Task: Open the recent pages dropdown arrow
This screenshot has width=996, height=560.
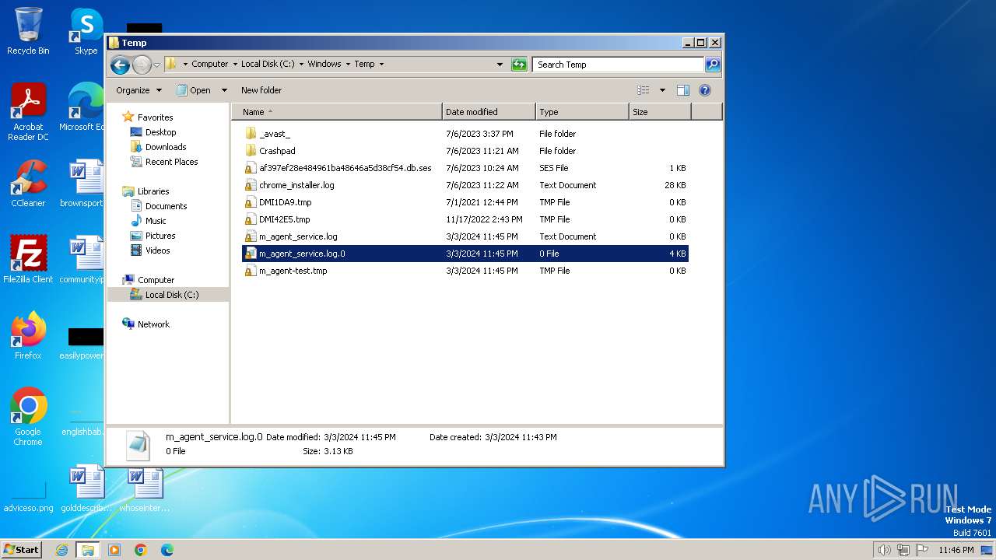Action: pos(156,65)
